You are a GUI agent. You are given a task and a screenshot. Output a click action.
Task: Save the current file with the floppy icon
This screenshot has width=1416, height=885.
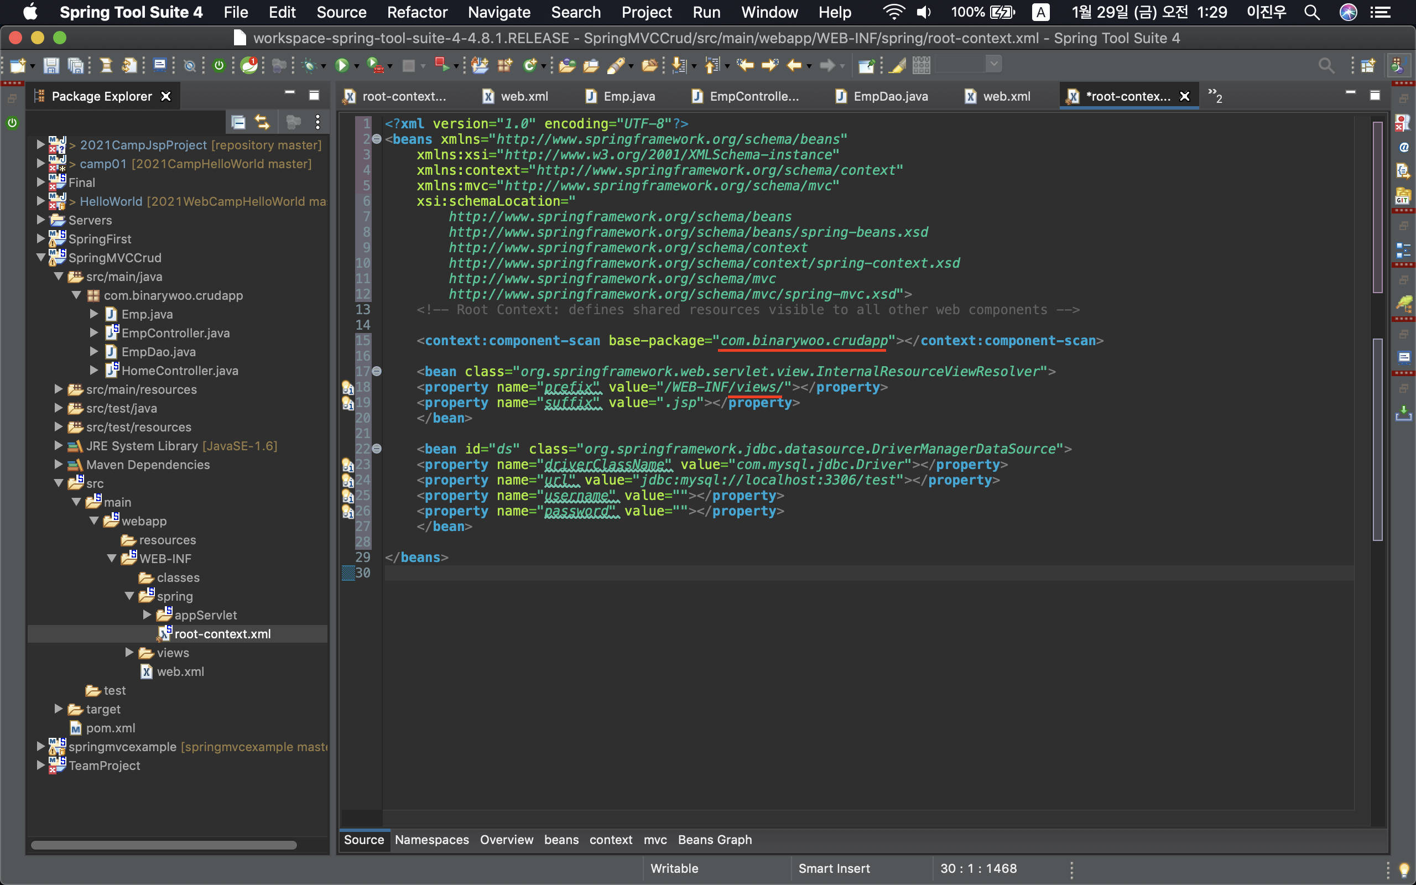pyautogui.click(x=51, y=65)
